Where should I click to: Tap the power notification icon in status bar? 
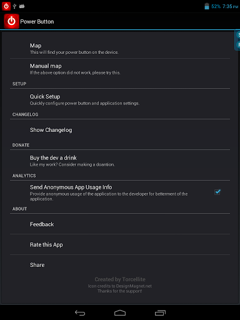click(6, 6)
